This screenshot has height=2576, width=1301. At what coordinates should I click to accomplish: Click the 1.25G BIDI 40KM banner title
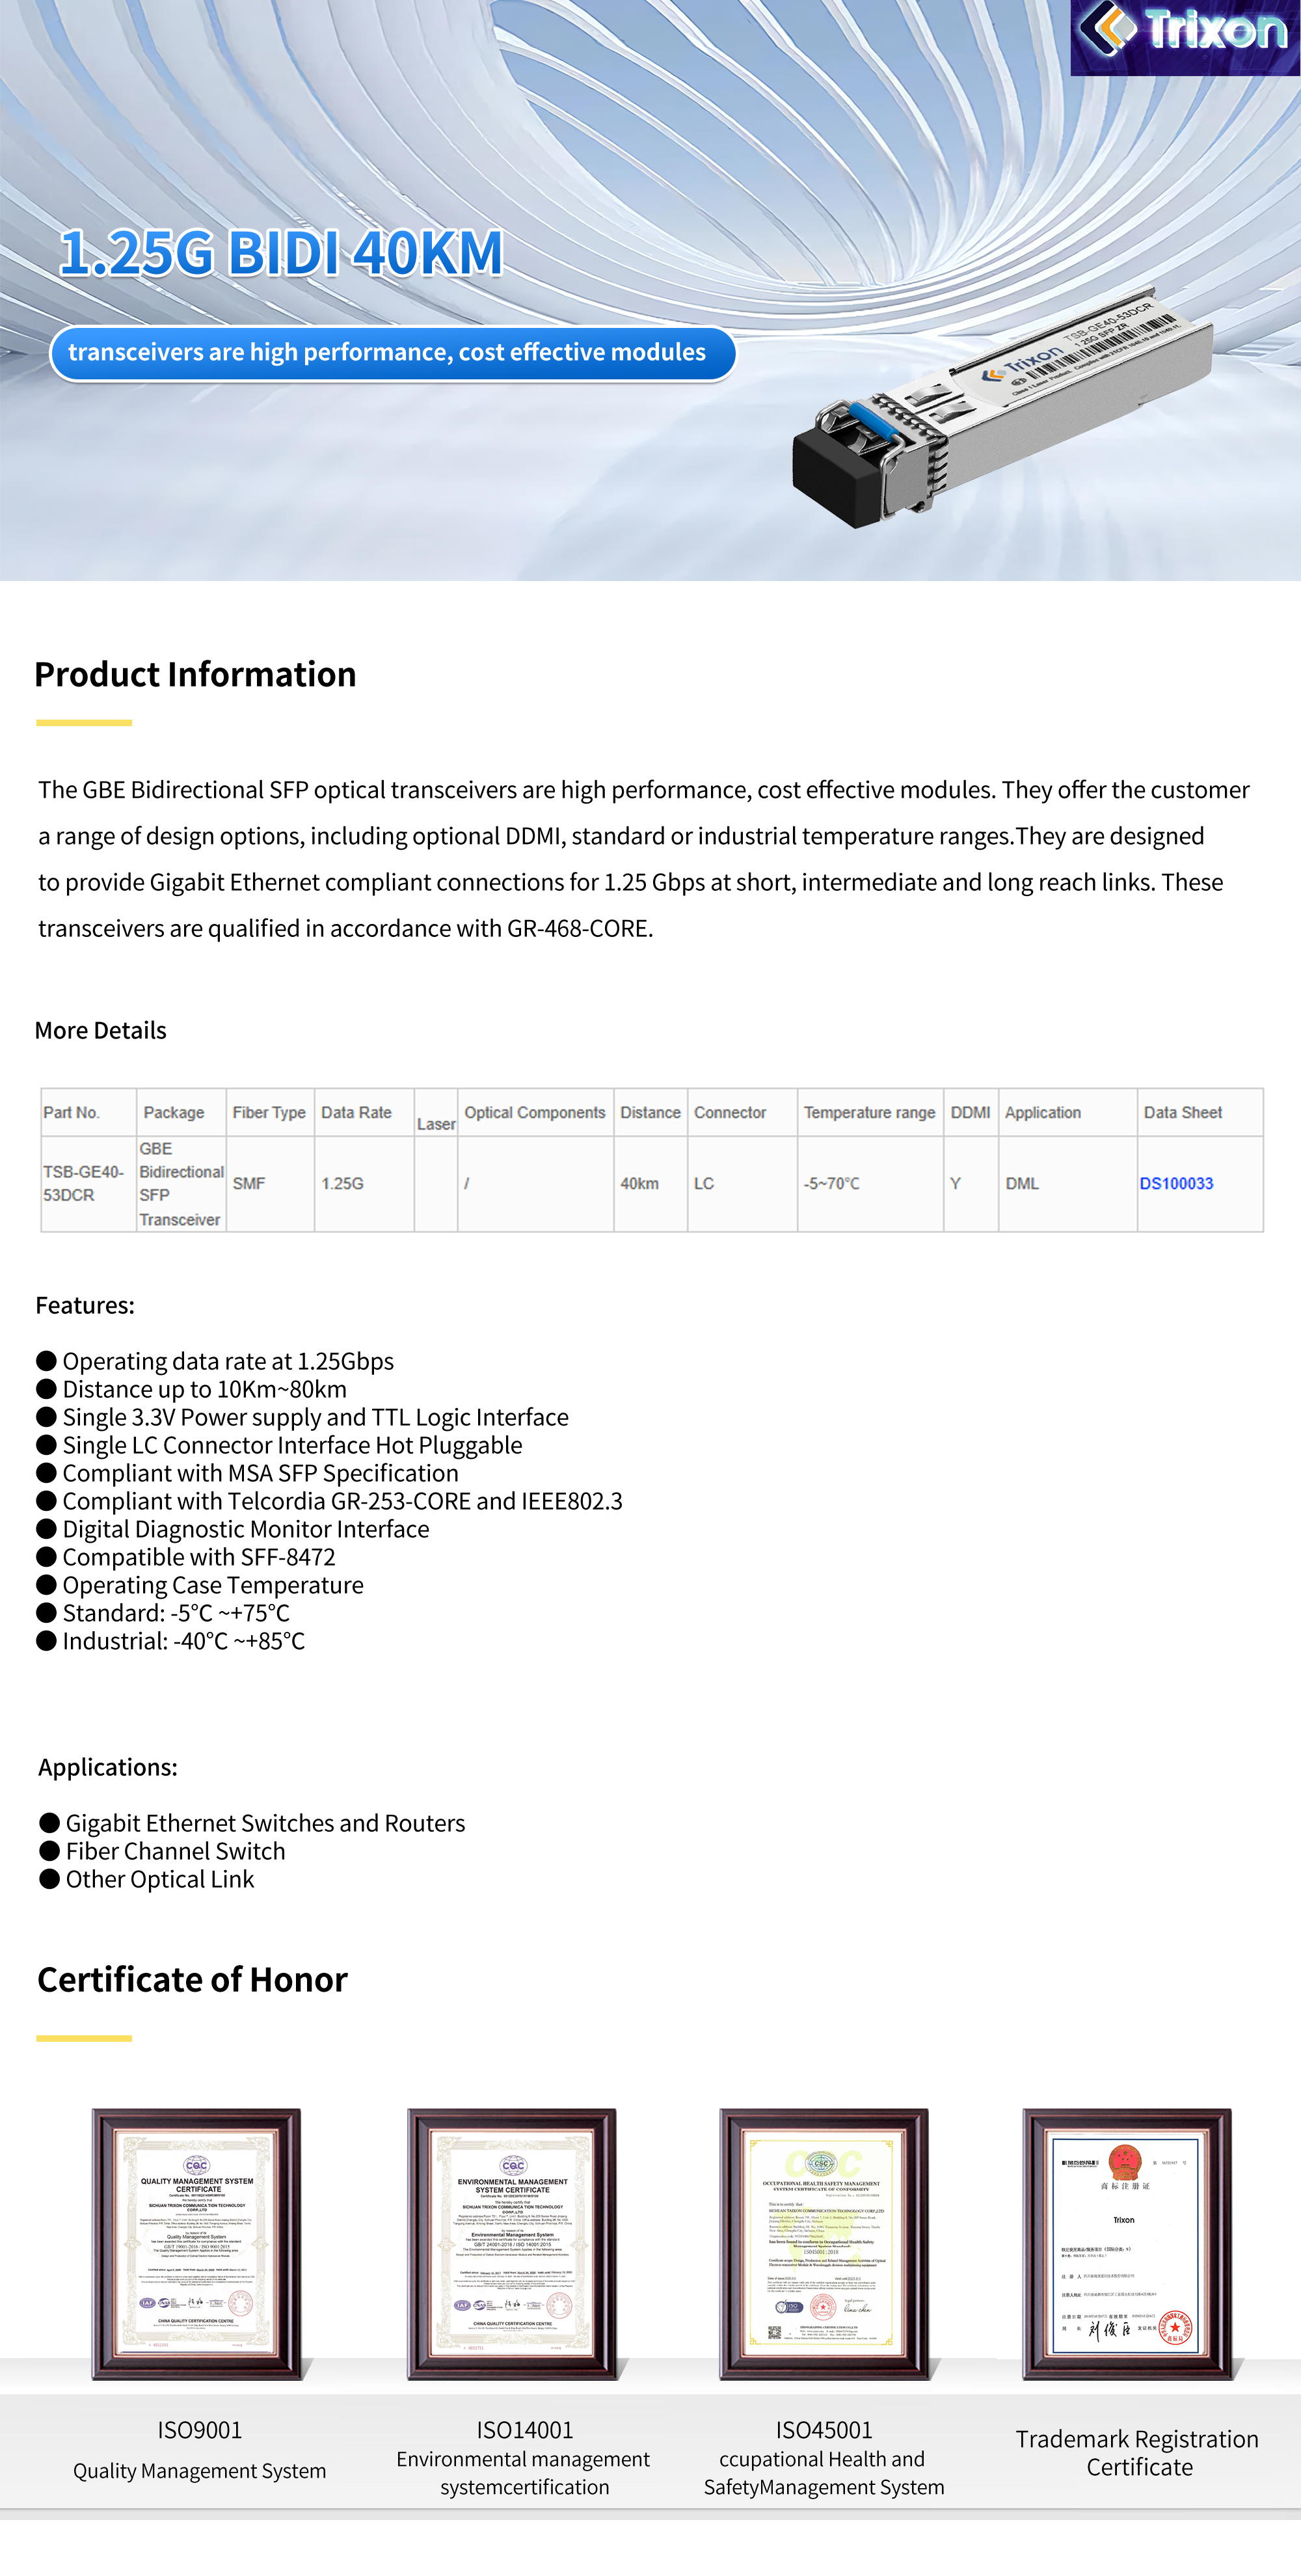click(281, 252)
